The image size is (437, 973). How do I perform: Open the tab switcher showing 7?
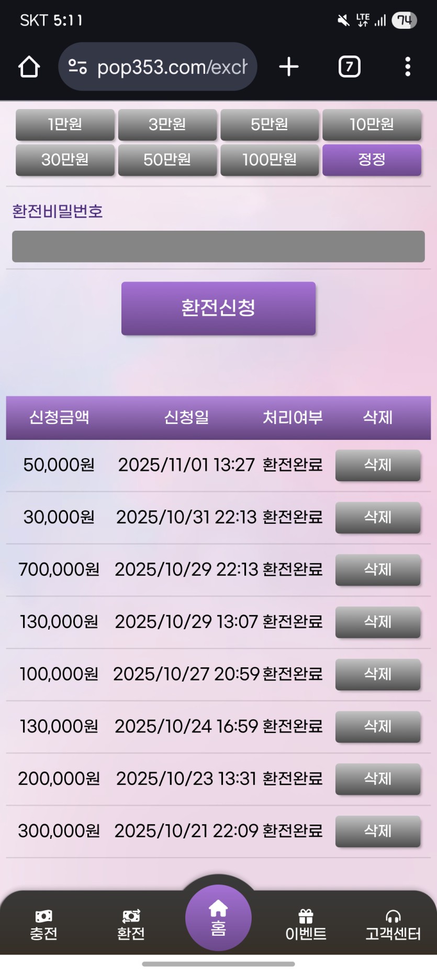point(349,67)
